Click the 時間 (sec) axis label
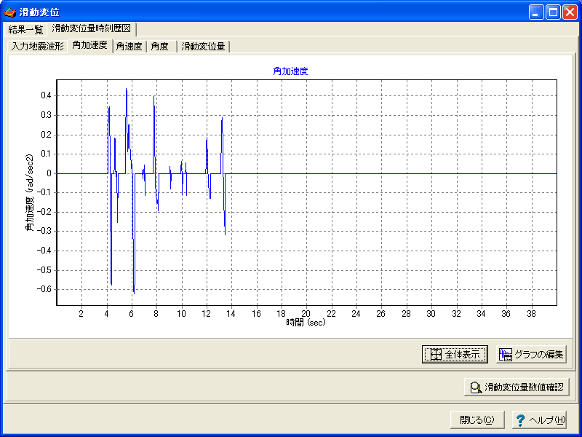Screen dimensions: 582x437 pos(306,323)
